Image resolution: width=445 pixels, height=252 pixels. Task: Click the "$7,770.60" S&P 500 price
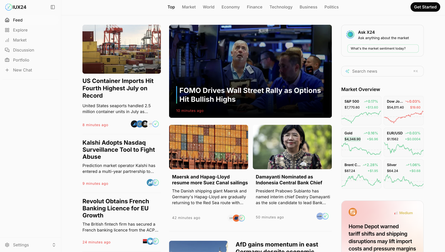coord(352,107)
